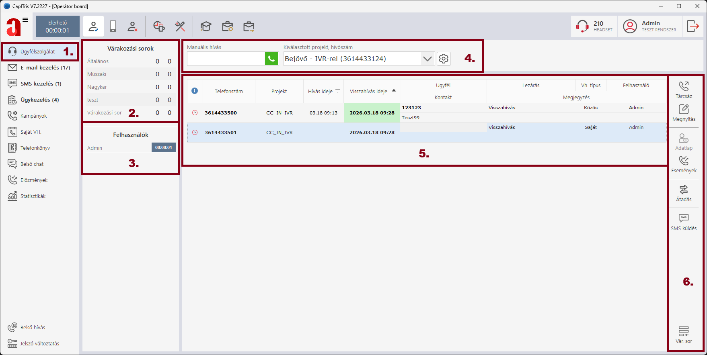Open the hamburger menu beside logo

[x=25, y=20]
